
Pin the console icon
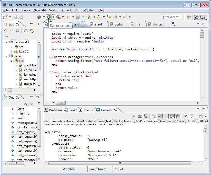tap(185, 116)
